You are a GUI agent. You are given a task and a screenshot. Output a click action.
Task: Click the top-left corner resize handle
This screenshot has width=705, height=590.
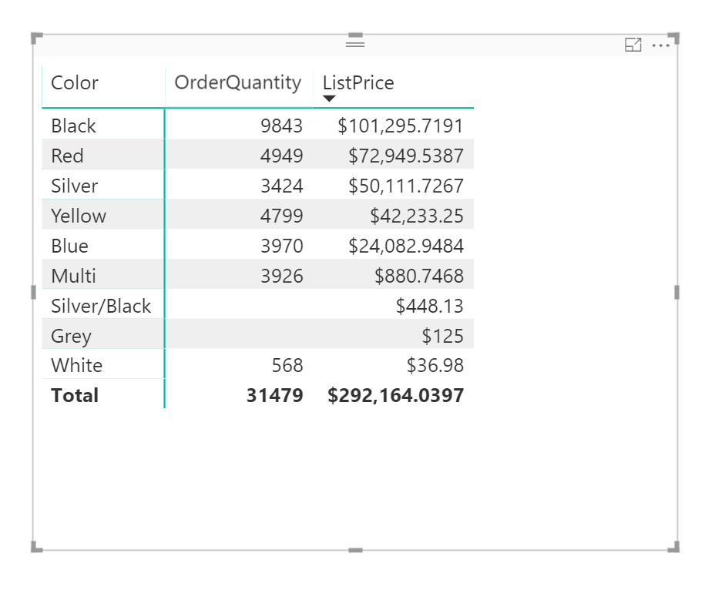(34, 37)
